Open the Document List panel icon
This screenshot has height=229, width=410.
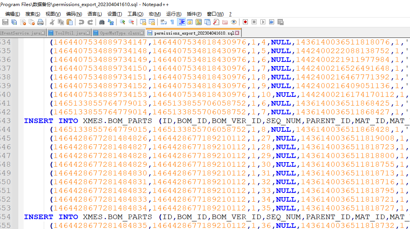pos(207,22)
